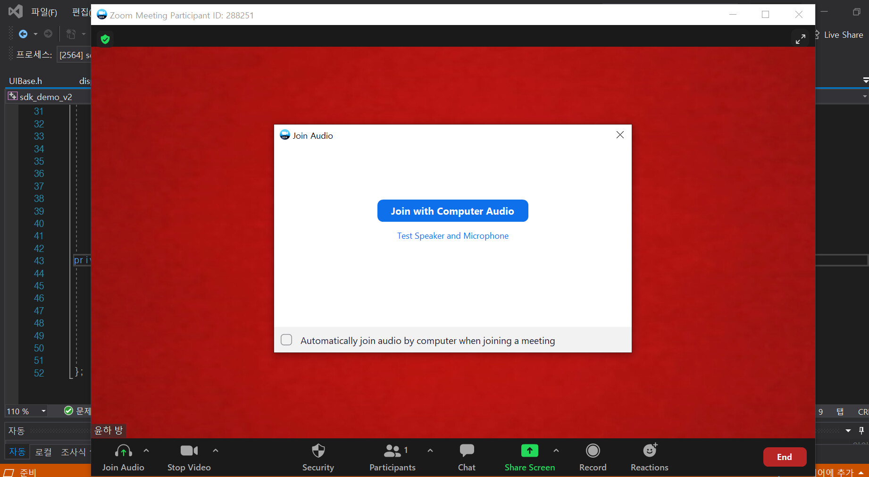Click the pin icon in Visual Studio panel
869x477 pixels.
click(x=861, y=430)
